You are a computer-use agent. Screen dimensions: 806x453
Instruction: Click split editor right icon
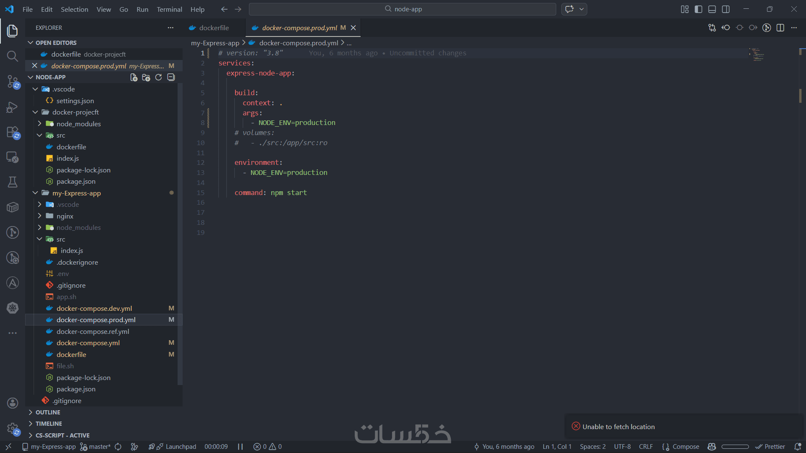[780, 28]
